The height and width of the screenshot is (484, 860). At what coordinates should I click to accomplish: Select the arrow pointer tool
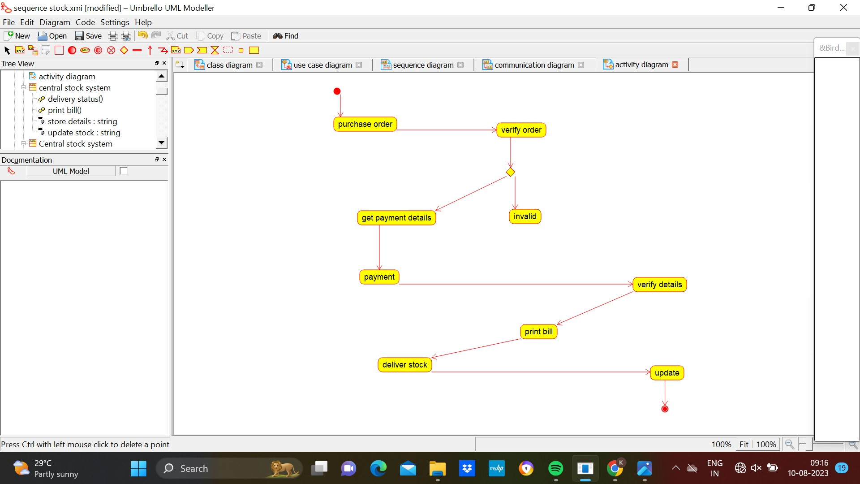[7, 50]
